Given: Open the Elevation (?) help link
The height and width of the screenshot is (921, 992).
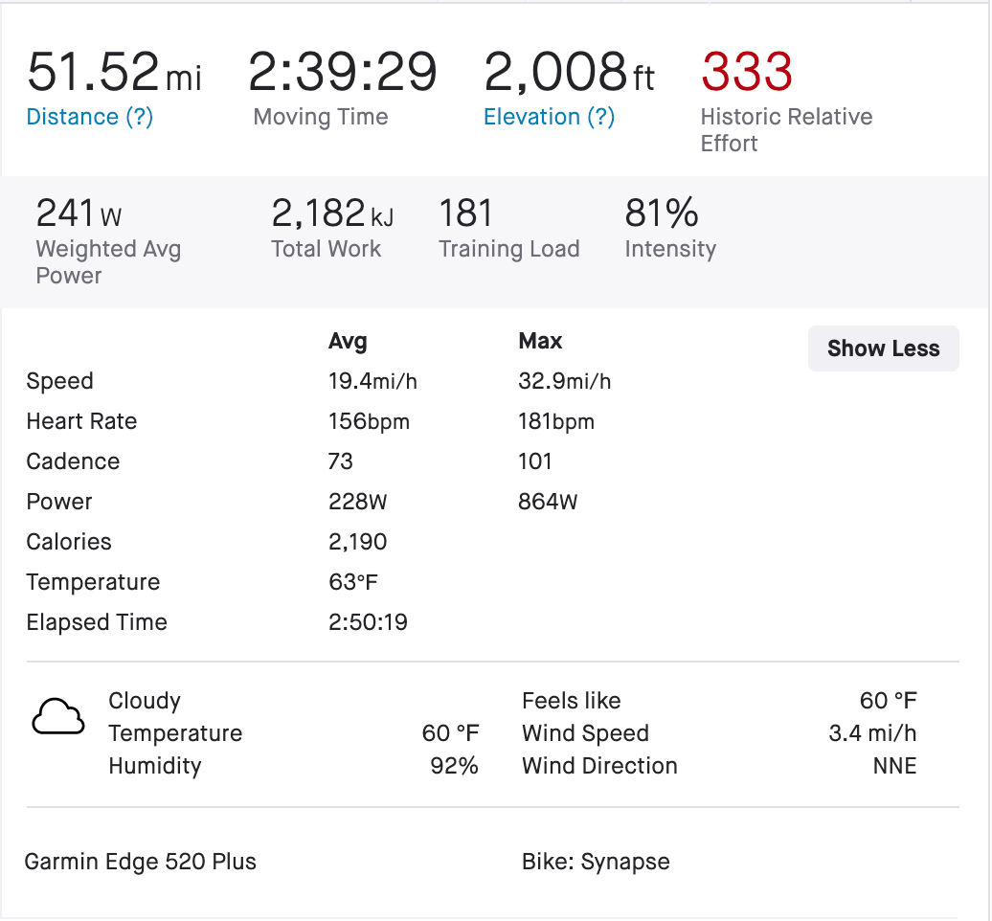Looking at the screenshot, I should point(549,118).
